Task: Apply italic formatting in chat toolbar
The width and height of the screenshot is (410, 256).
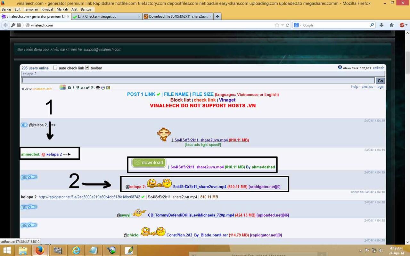Action: click(73, 88)
